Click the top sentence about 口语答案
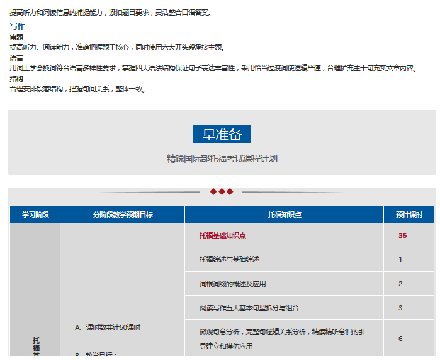 point(111,13)
